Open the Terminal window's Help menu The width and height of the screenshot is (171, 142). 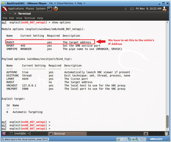coord(40,18)
